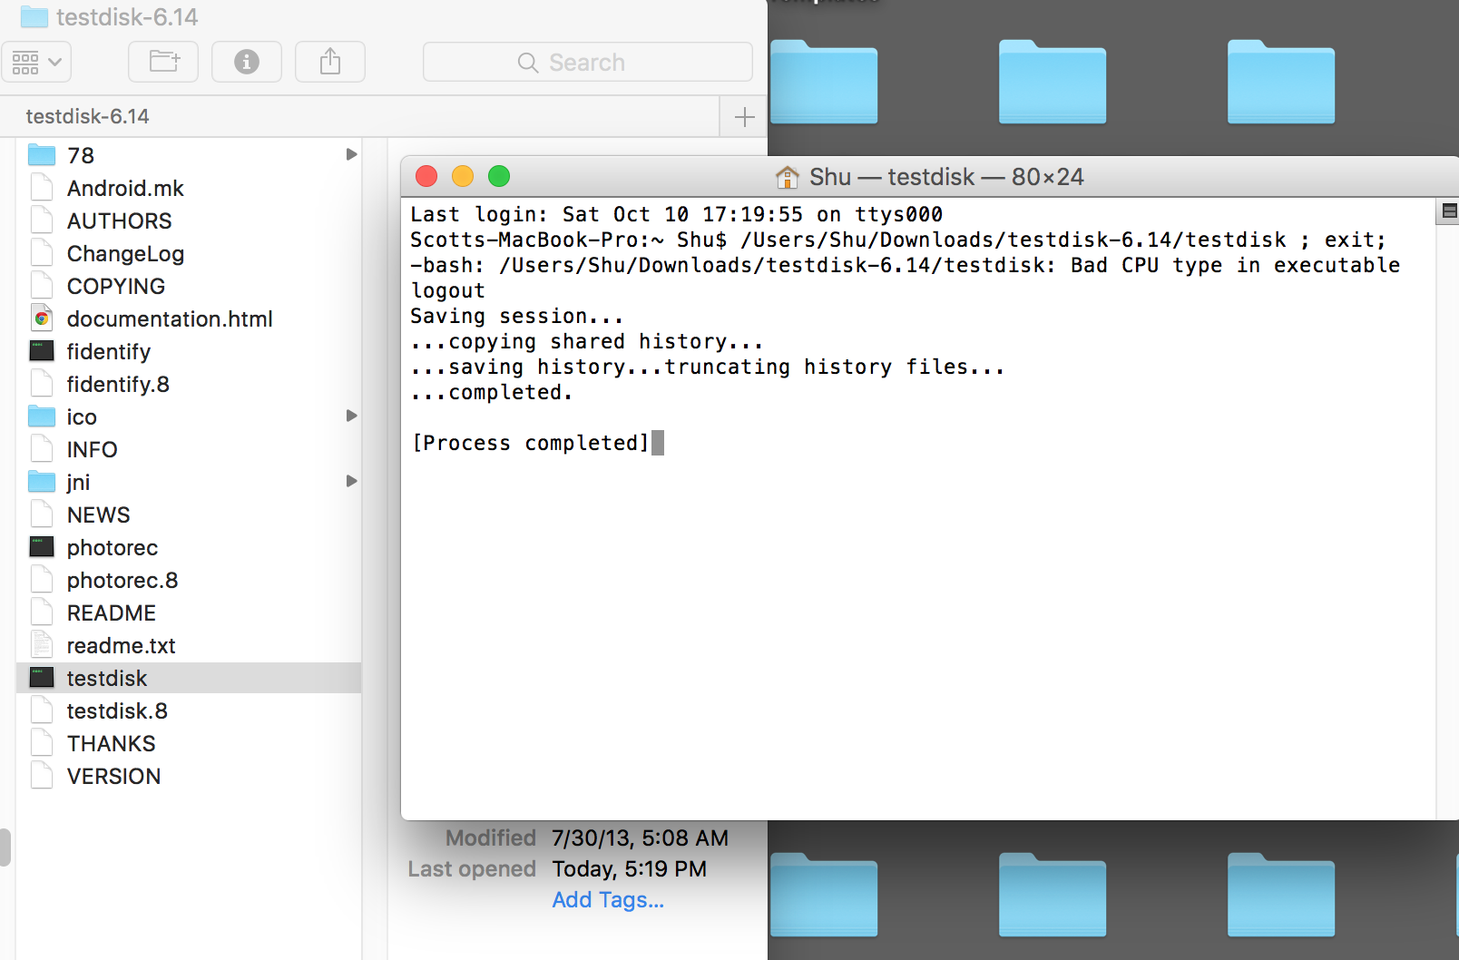The image size is (1459, 960).
Task: Open the bottom-right desktop folder
Action: pyautogui.click(x=1281, y=895)
